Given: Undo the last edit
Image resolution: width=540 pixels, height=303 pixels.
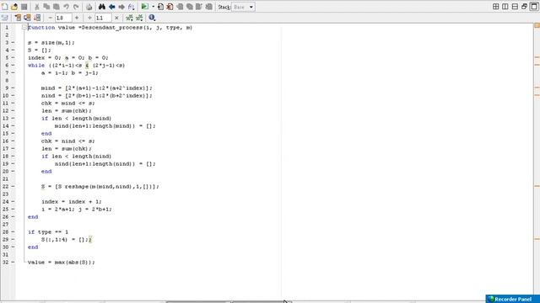Looking at the screenshot, I should pyautogui.click(x=66, y=7).
